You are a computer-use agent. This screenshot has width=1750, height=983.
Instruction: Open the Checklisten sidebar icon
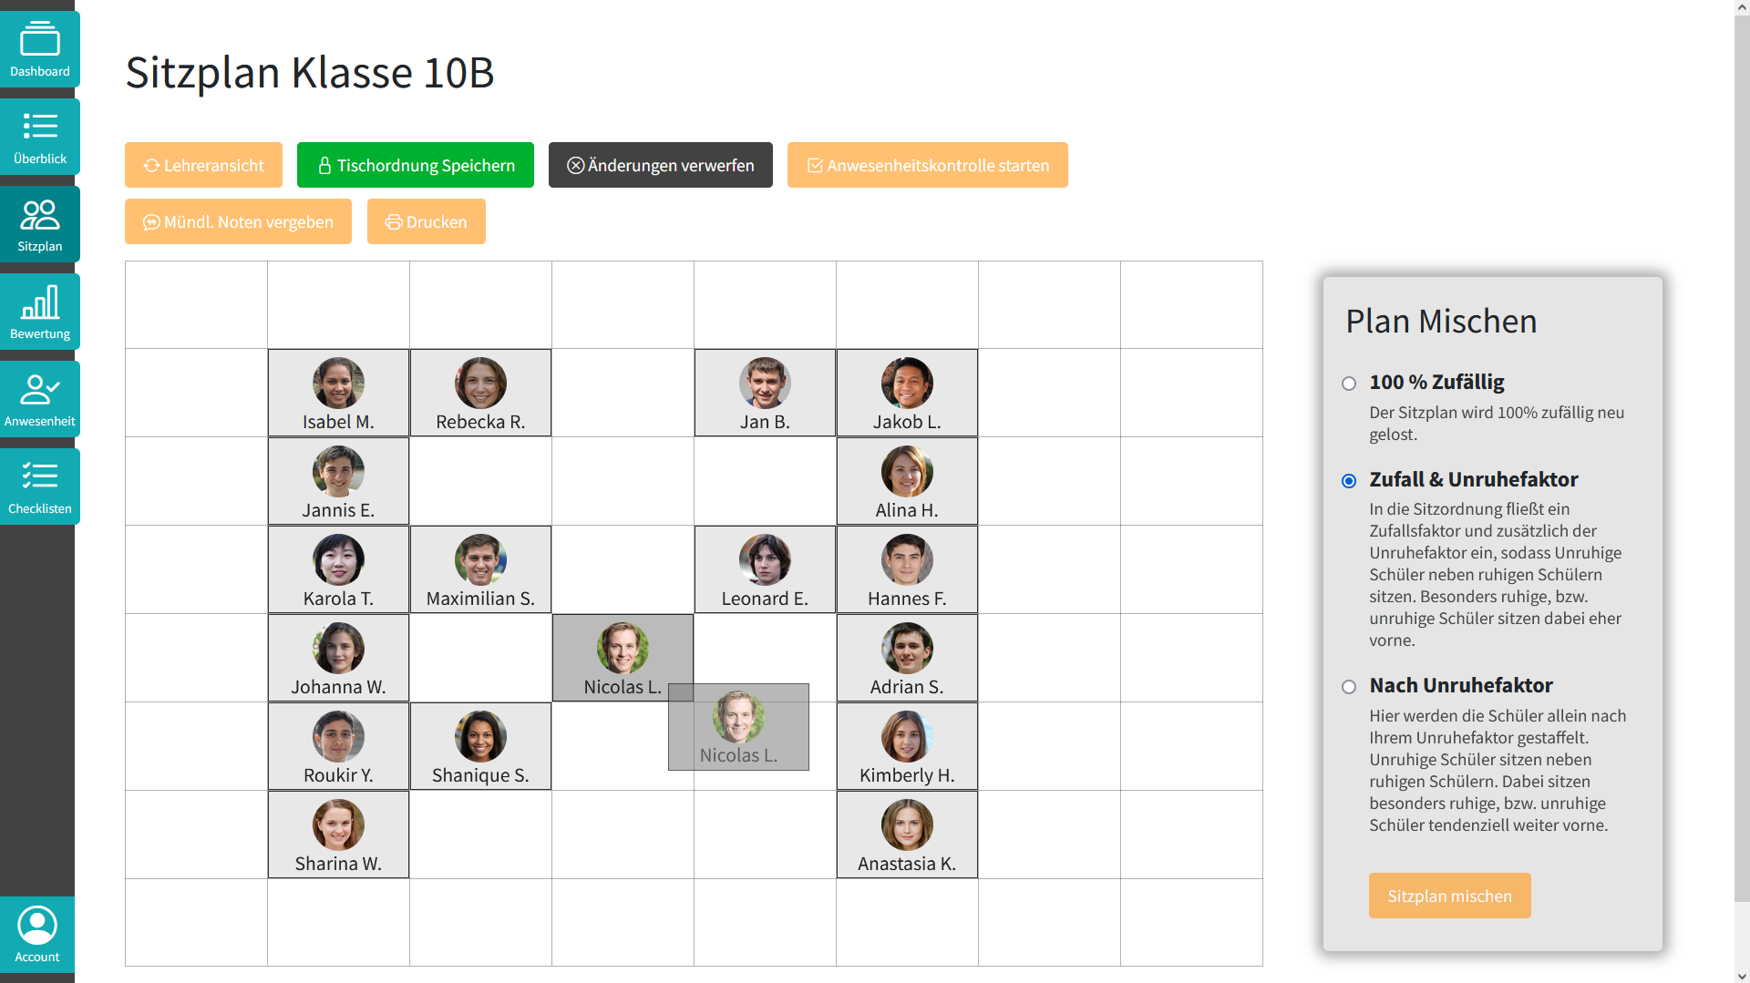tap(39, 486)
